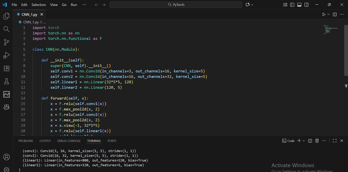This screenshot has width=348, height=172.
Task: Click 'class CNN(nn.Module):' code line
Action: click(x=56, y=50)
